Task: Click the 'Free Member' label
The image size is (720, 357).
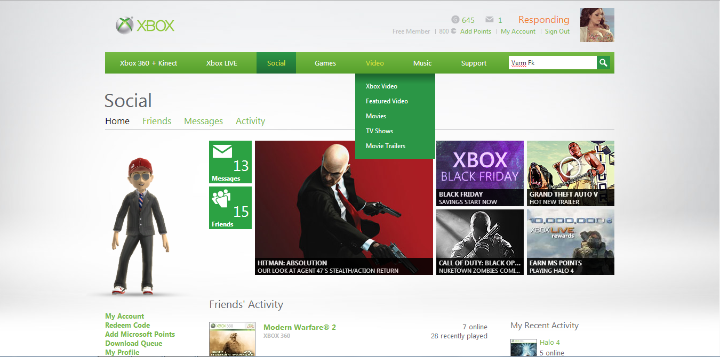Action: coord(411,31)
